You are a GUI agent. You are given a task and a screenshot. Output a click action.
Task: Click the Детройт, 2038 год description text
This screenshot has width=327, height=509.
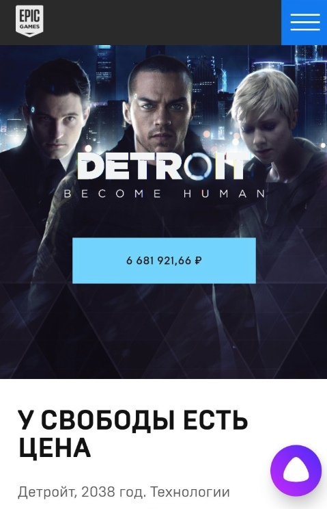(x=124, y=491)
